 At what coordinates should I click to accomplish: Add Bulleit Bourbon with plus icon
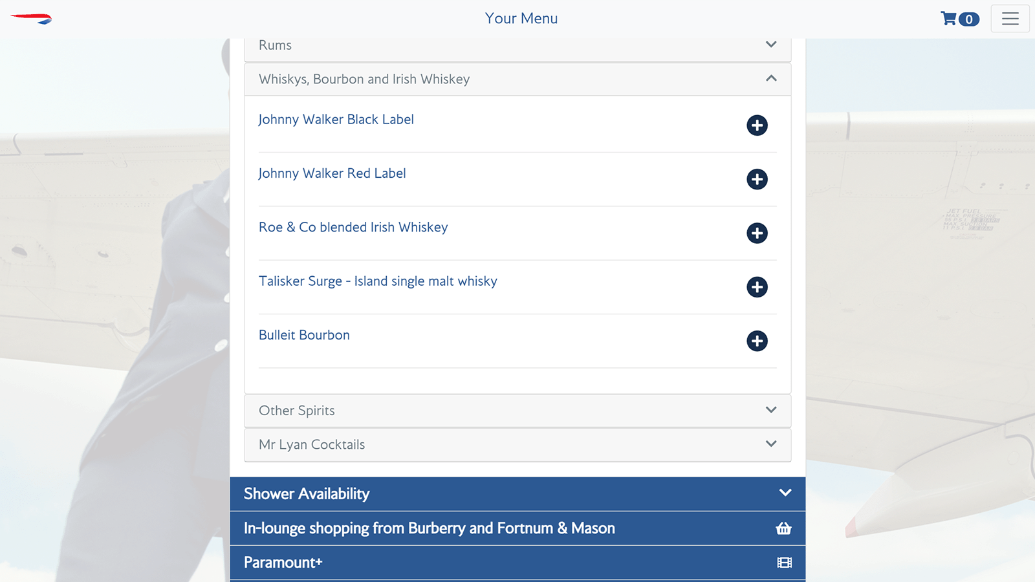[757, 341]
